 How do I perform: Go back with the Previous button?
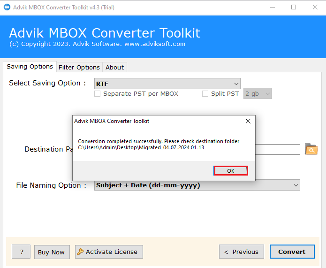pyautogui.click(x=242, y=252)
